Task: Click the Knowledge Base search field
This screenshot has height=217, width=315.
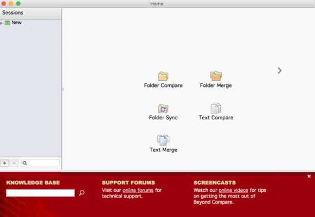Action: [x=40, y=193]
